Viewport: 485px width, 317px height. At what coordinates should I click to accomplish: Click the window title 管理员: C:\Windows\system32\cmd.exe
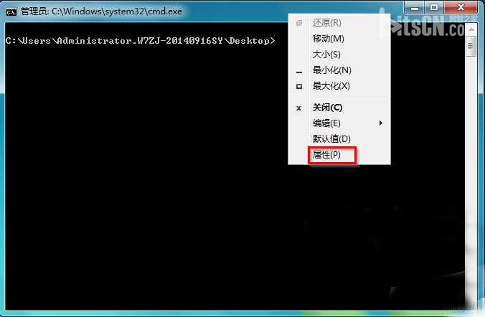click(x=101, y=11)
